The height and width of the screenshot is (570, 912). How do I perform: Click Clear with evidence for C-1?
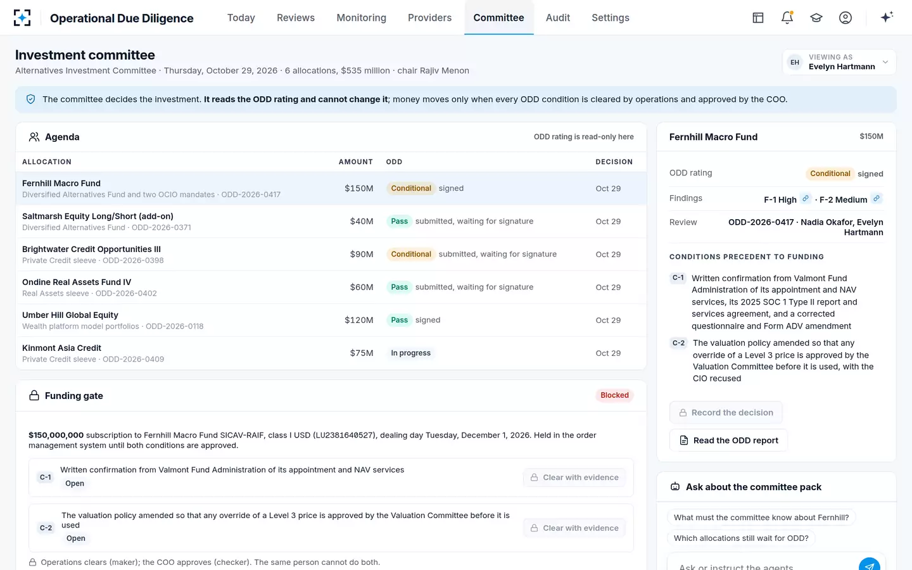coord(574,478)
